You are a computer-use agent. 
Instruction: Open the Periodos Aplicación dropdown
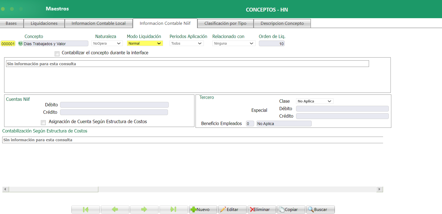186,44
